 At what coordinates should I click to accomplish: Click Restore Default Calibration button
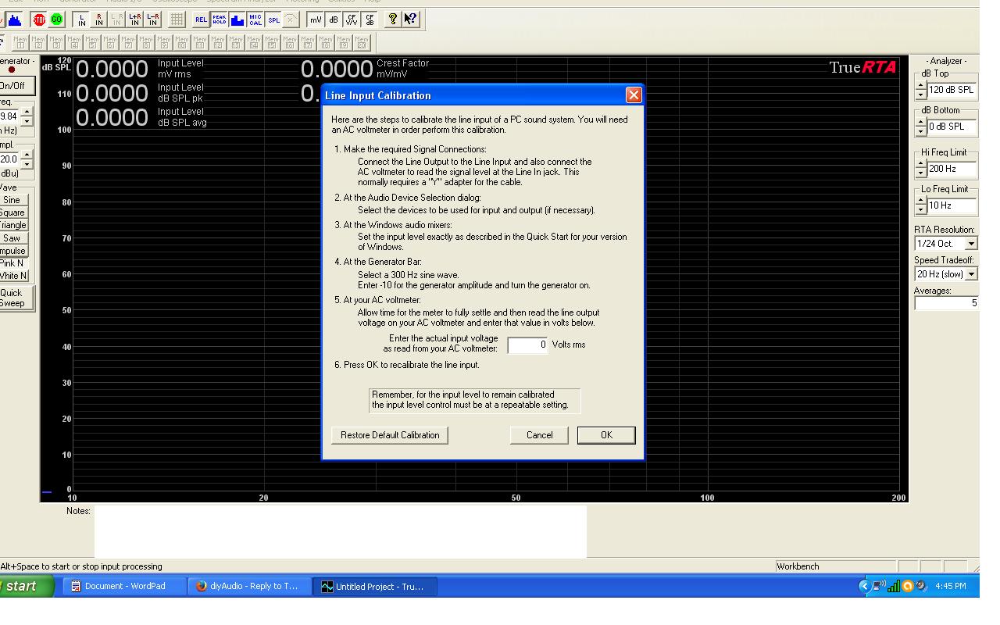click(x=390, y=435)
